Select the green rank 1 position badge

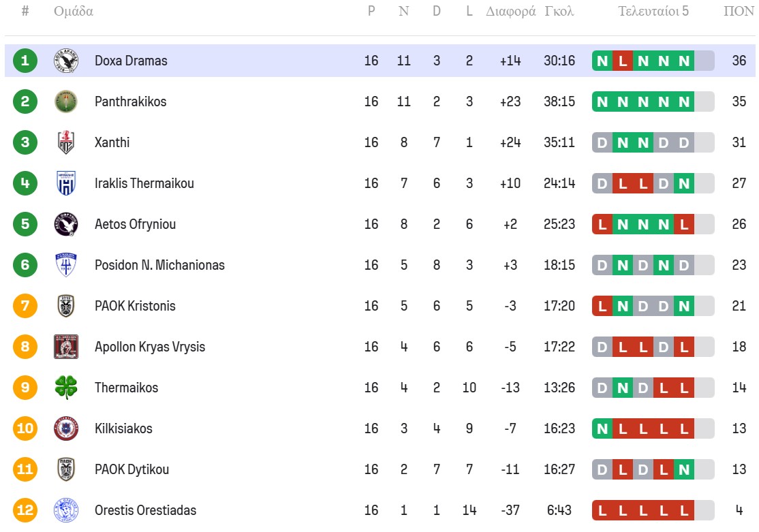[25, 61]
